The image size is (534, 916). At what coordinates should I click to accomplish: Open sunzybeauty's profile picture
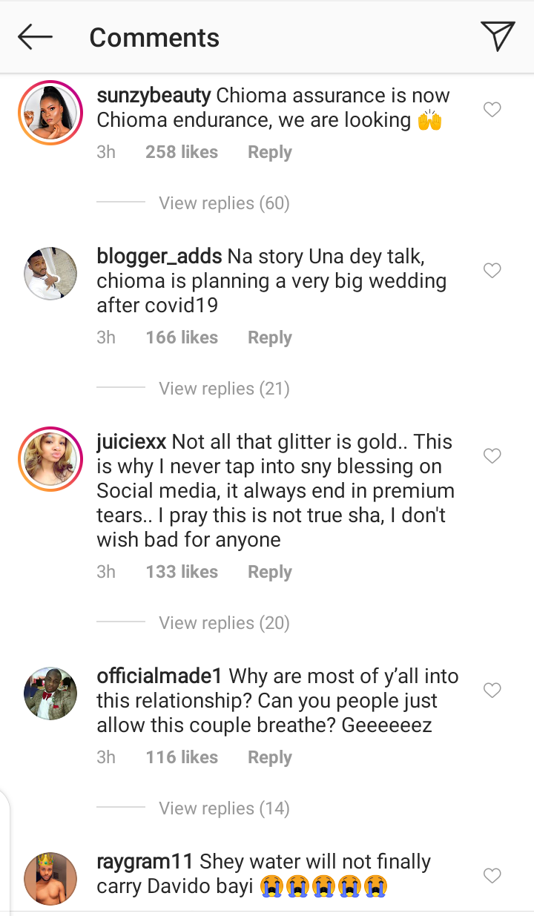(50, 113)
